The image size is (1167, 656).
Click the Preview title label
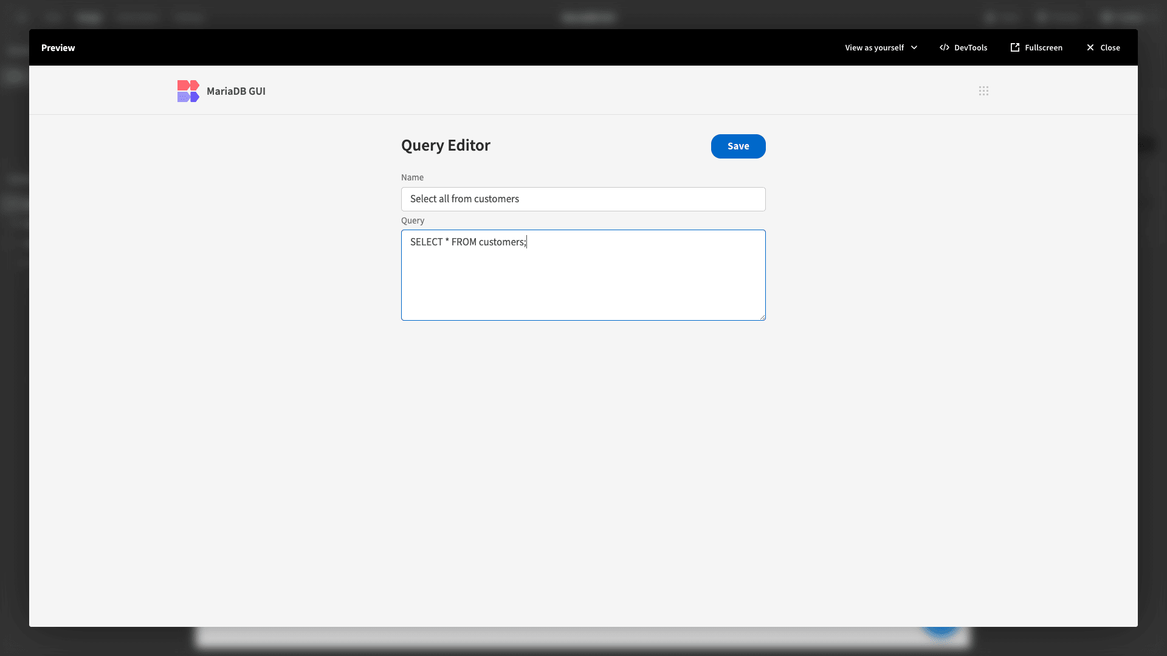tap(58, 47)
